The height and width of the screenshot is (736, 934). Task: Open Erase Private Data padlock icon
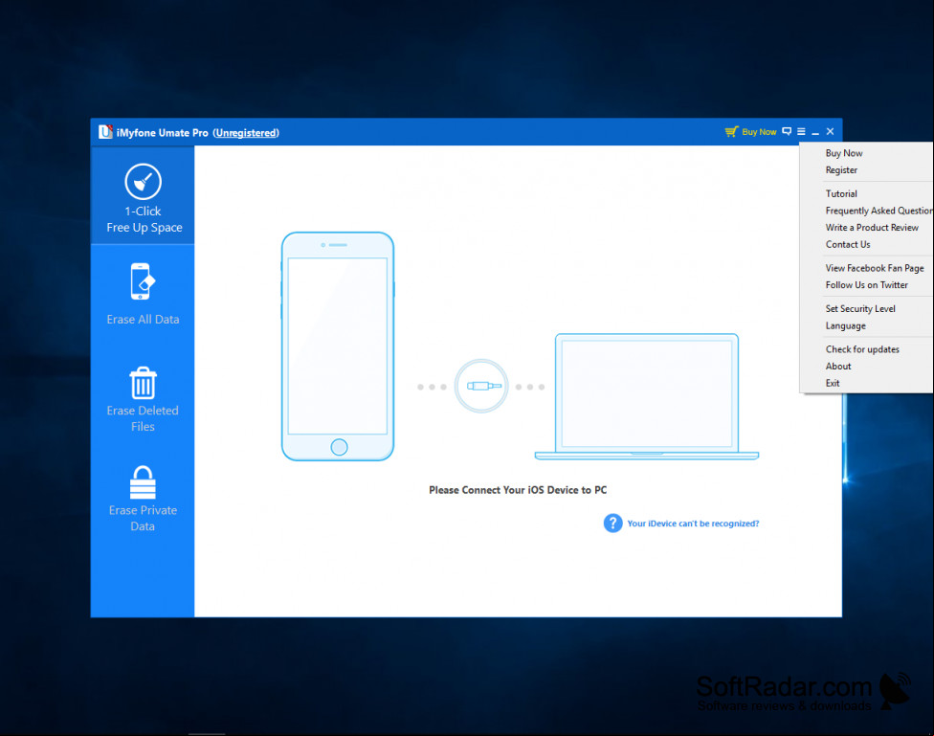143,482
